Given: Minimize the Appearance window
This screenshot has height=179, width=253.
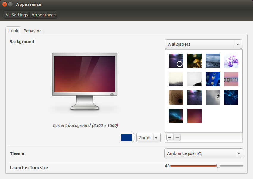Looking at the screenshot, I should 10,4.
